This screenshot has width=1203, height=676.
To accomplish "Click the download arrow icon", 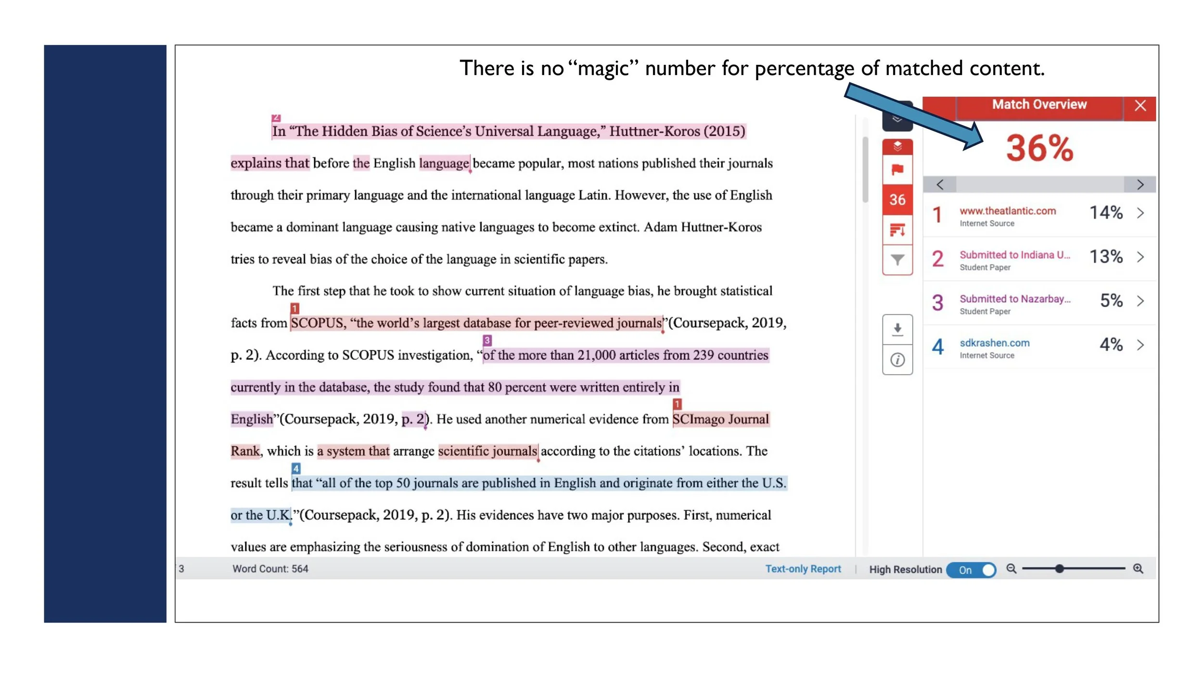I will point(897,329).
